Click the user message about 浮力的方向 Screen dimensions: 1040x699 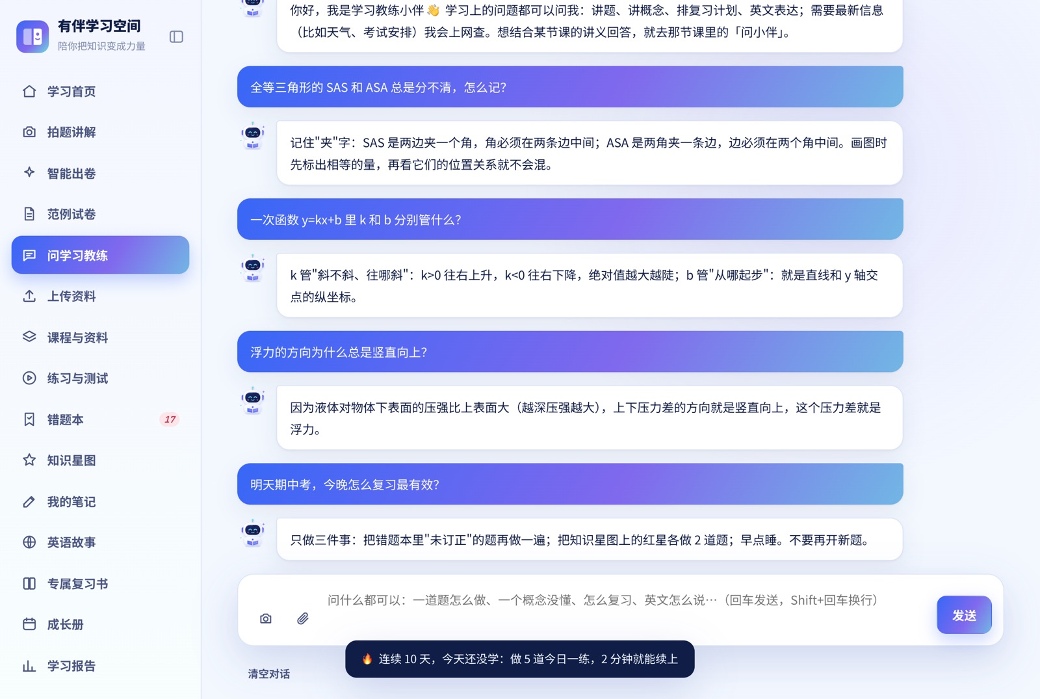click(x=570, y=352)
